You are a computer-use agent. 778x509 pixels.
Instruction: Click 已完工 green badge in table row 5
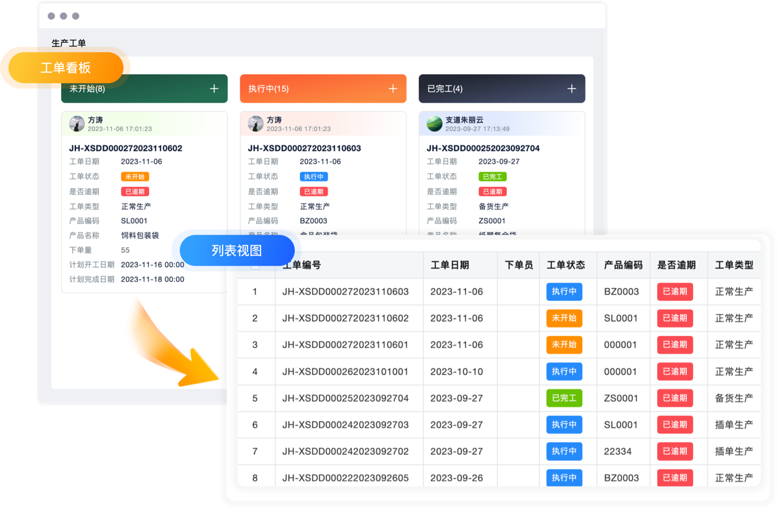pyautogui.click(x=564, y=398)
